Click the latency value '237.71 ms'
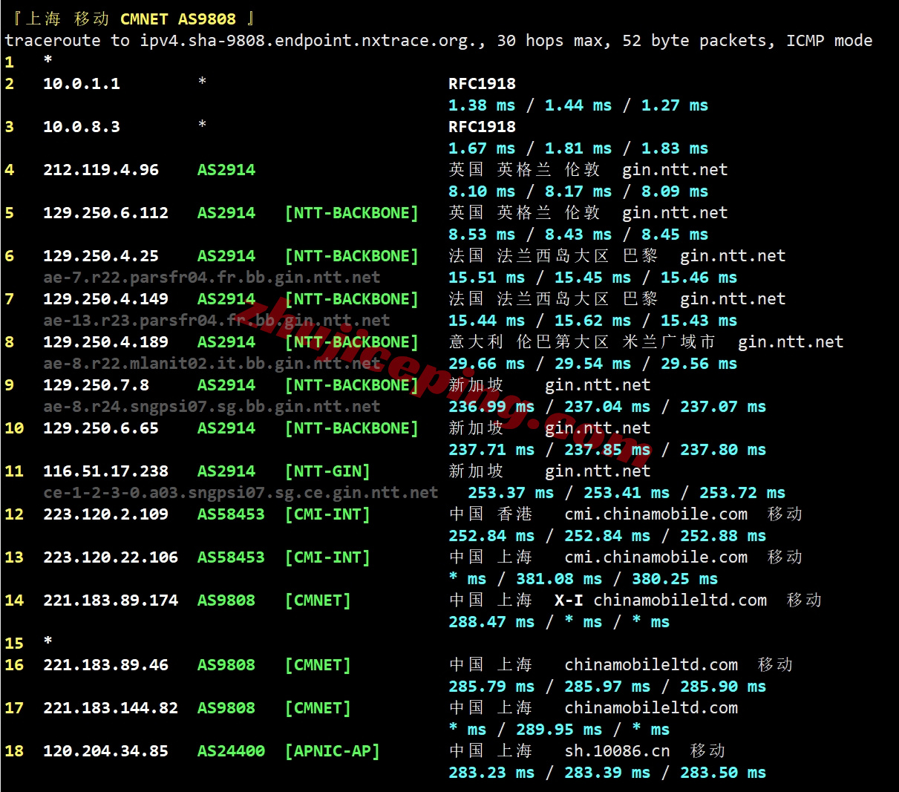Image resolution: width=899 pixels, height=792 pixels. click(491, 450)
